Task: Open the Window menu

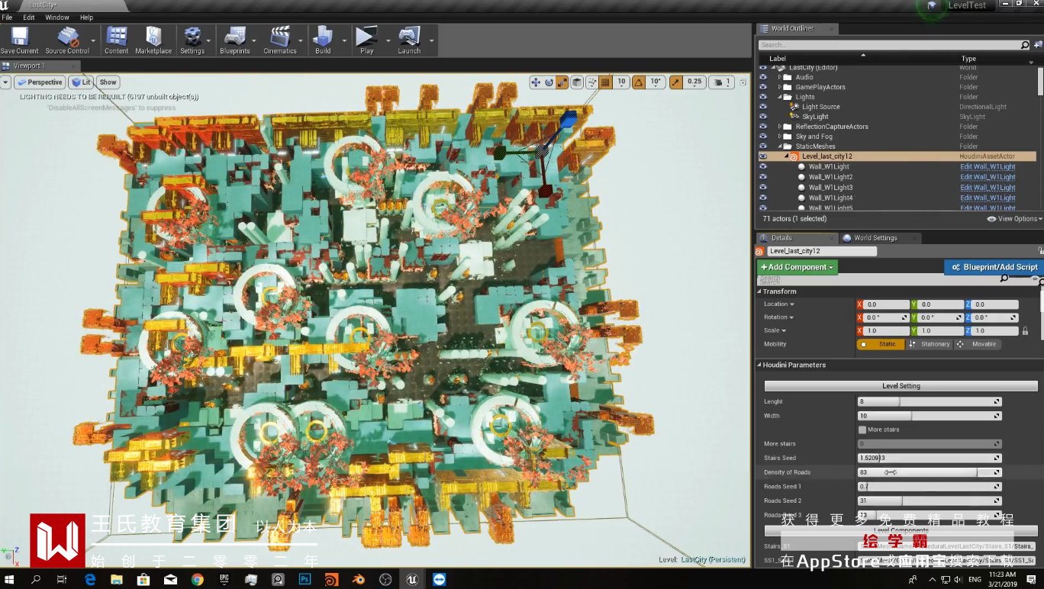Action: click(57, 17)
